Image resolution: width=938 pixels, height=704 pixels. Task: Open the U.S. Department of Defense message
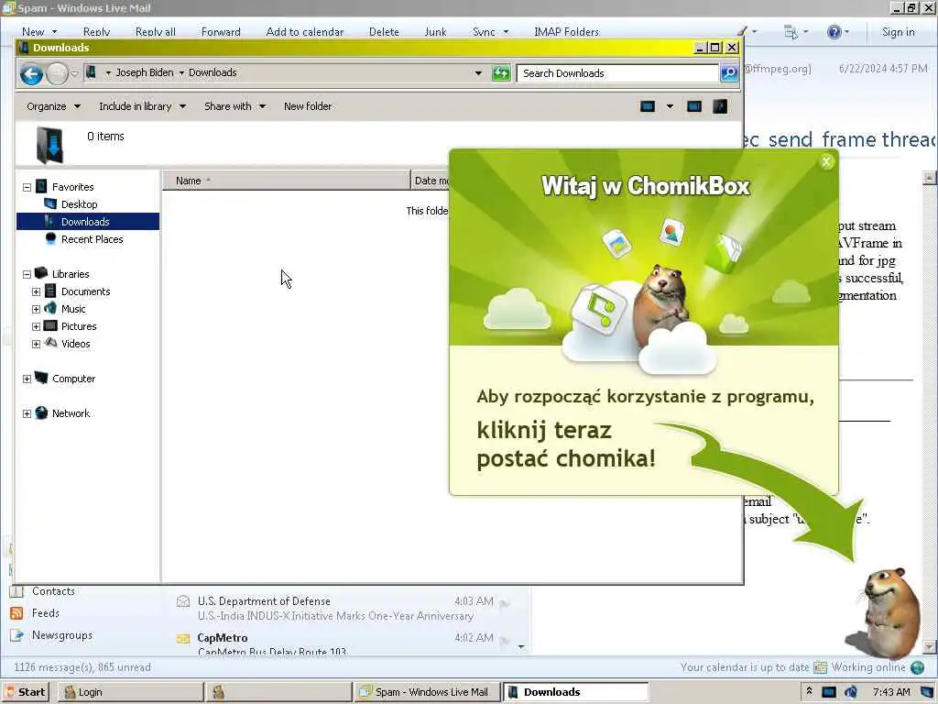tap(345, 609)
